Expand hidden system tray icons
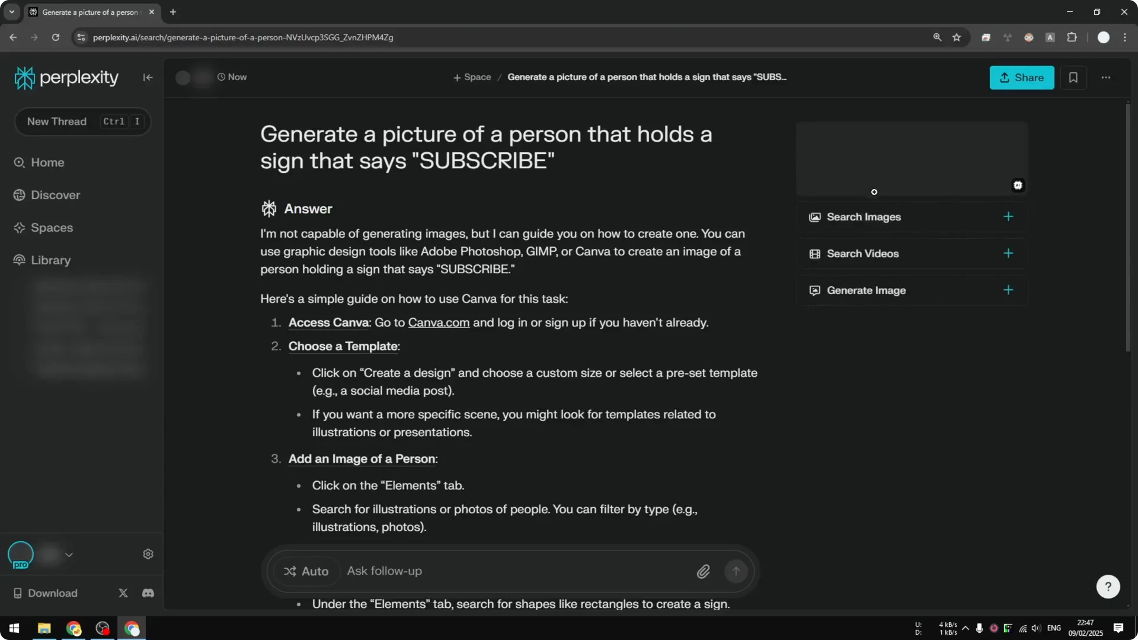1138x640 pixels. click(966, 628)
